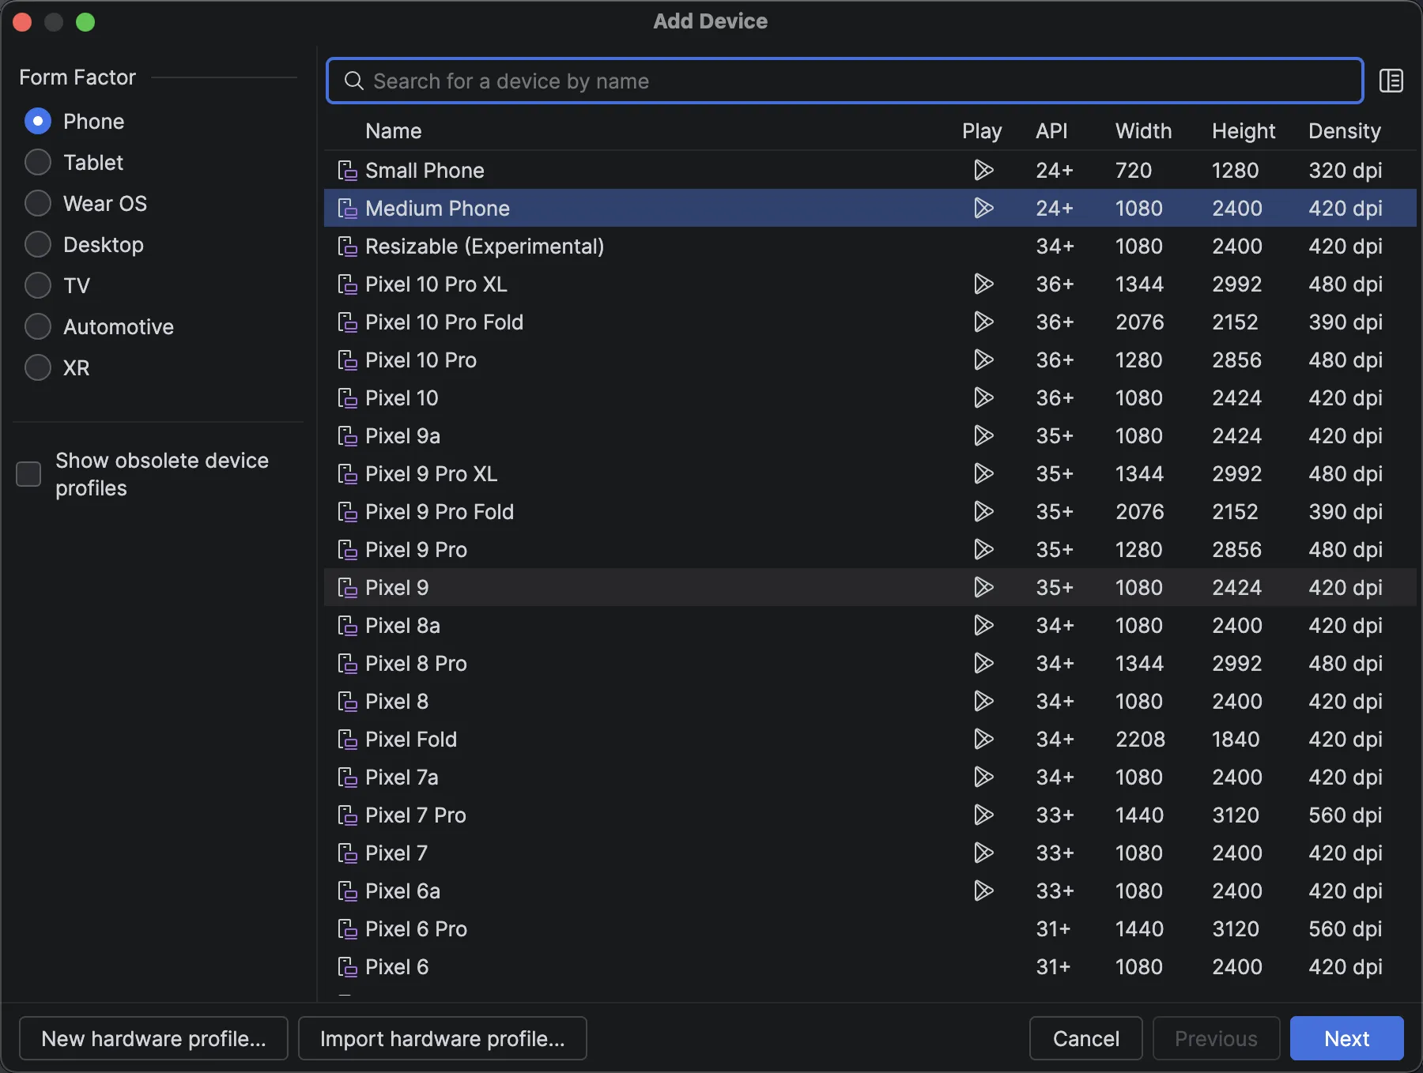Sort devices by API column header
This screenshot has width=1423, height=1073.
click(x=1051, y=131)
